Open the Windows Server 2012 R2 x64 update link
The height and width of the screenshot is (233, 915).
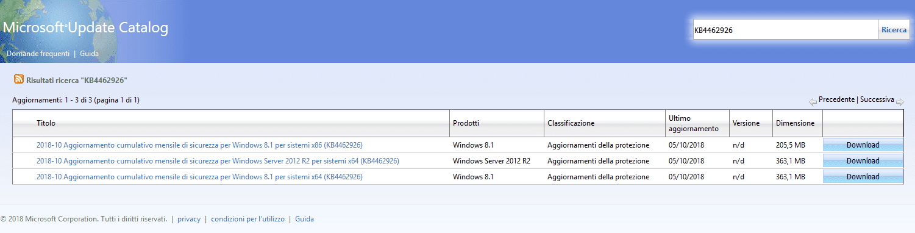pyautogui.click(x=218, y=161)
